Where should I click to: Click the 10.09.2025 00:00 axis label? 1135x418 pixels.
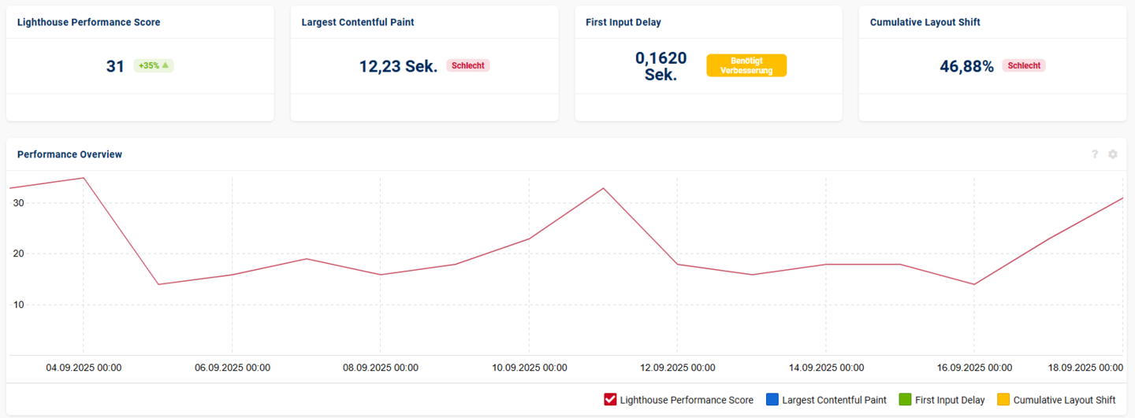[x=529, y=368]
